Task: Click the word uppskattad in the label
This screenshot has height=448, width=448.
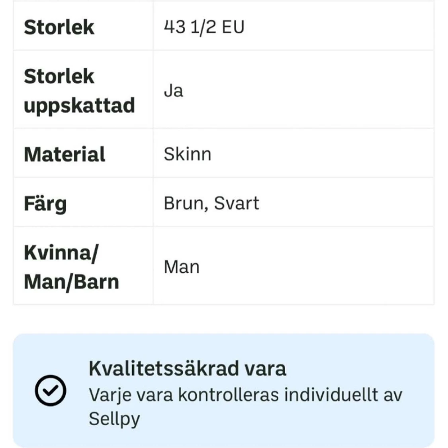Action: 79,106
